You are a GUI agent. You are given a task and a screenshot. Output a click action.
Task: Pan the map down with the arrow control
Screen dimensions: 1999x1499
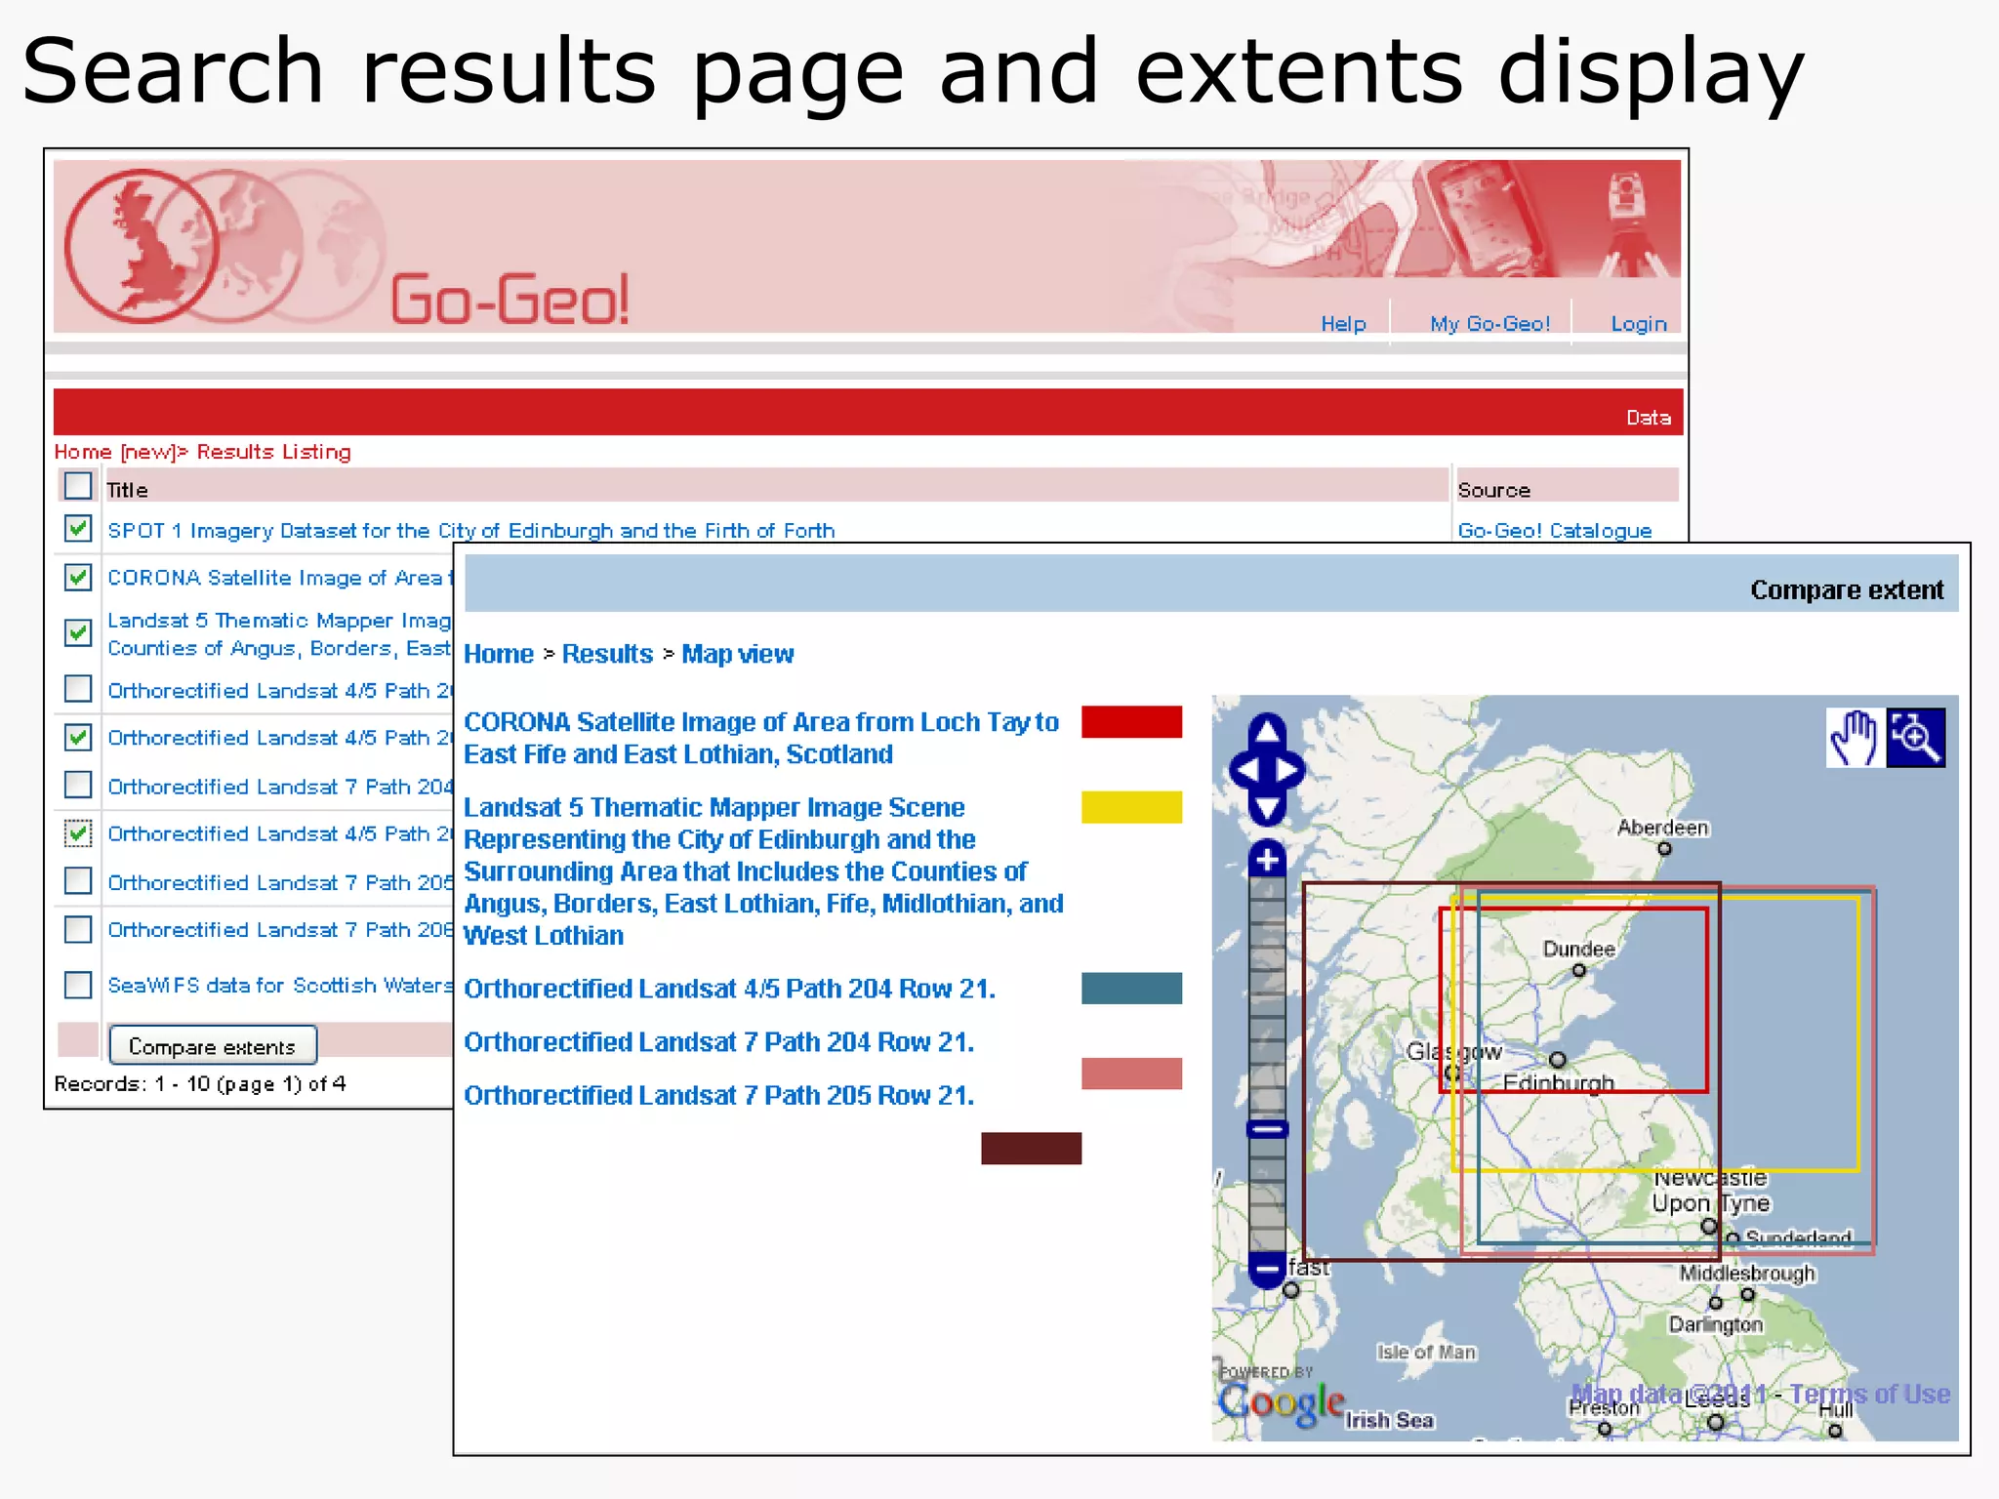point(1267,809)
